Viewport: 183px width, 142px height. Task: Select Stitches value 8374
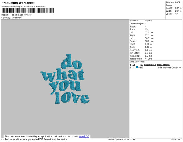point(178,2)
